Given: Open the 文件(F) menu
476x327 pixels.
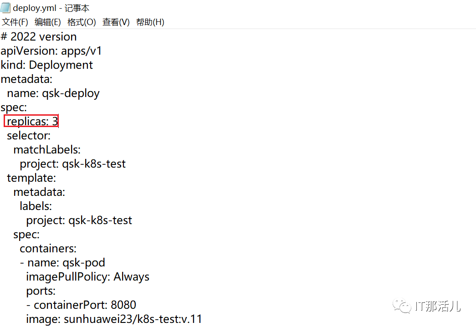Looking at the screenshot, I should 15,22.
